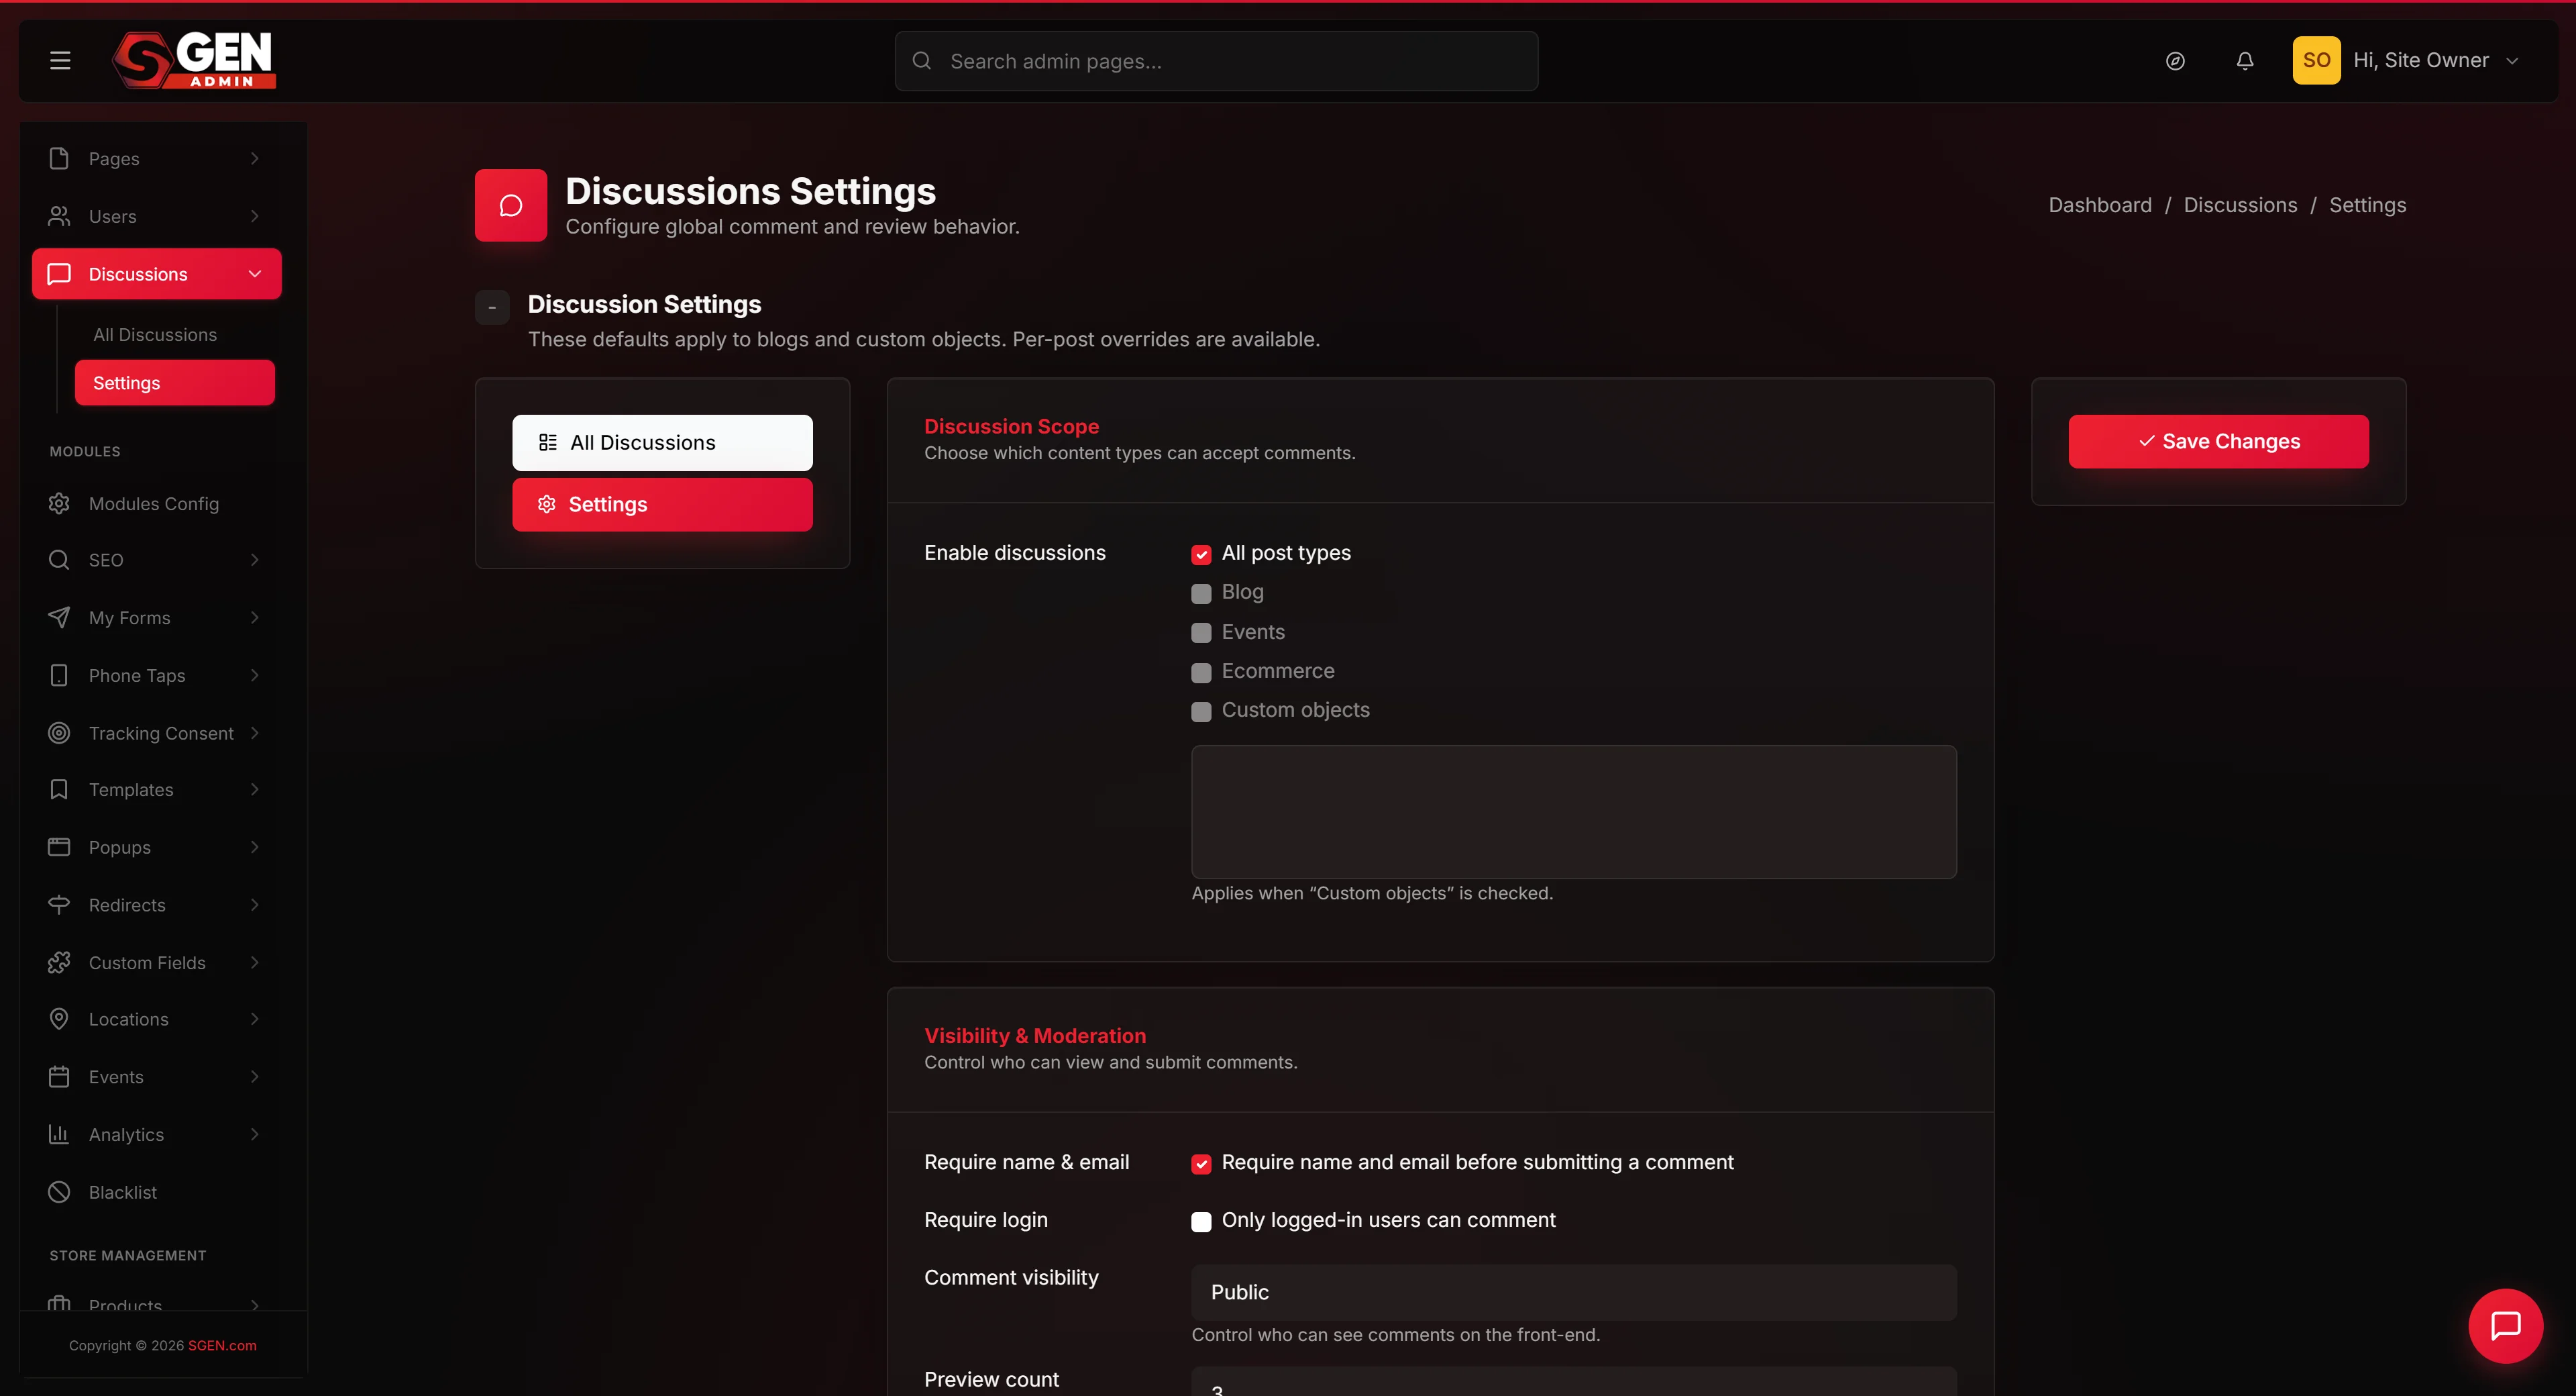This screenshot has width=2576, height=1396.
Task: Click the Locations pin icon
Action: 59,1019
